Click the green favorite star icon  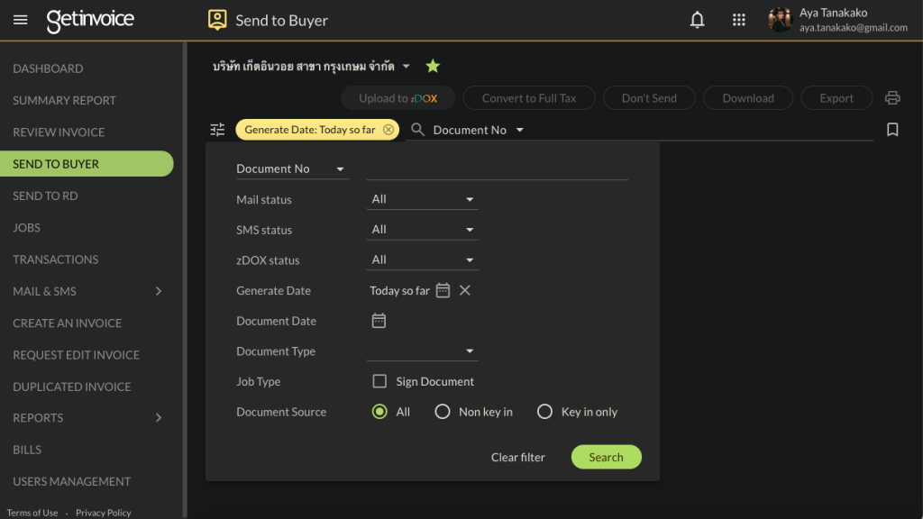pyautogui.click(x=433, y=66)
